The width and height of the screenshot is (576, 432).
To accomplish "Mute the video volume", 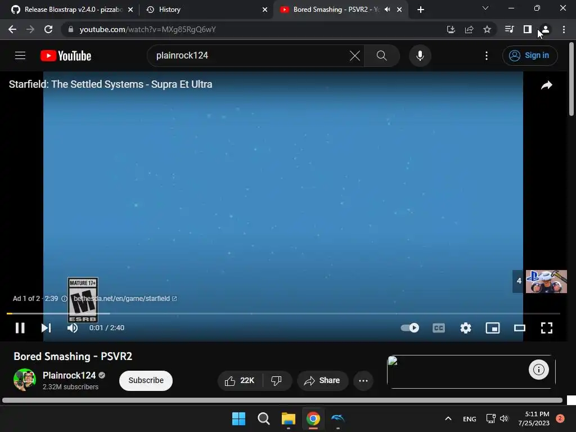I will coord(73,328).
